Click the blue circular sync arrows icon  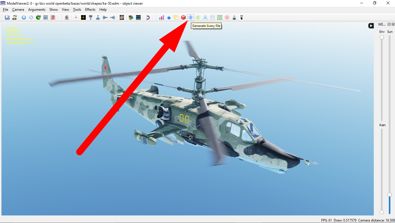pos(31,17)
